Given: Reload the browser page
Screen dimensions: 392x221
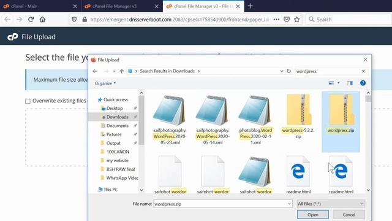Looking at the screenshot, I should click(31, 19).
